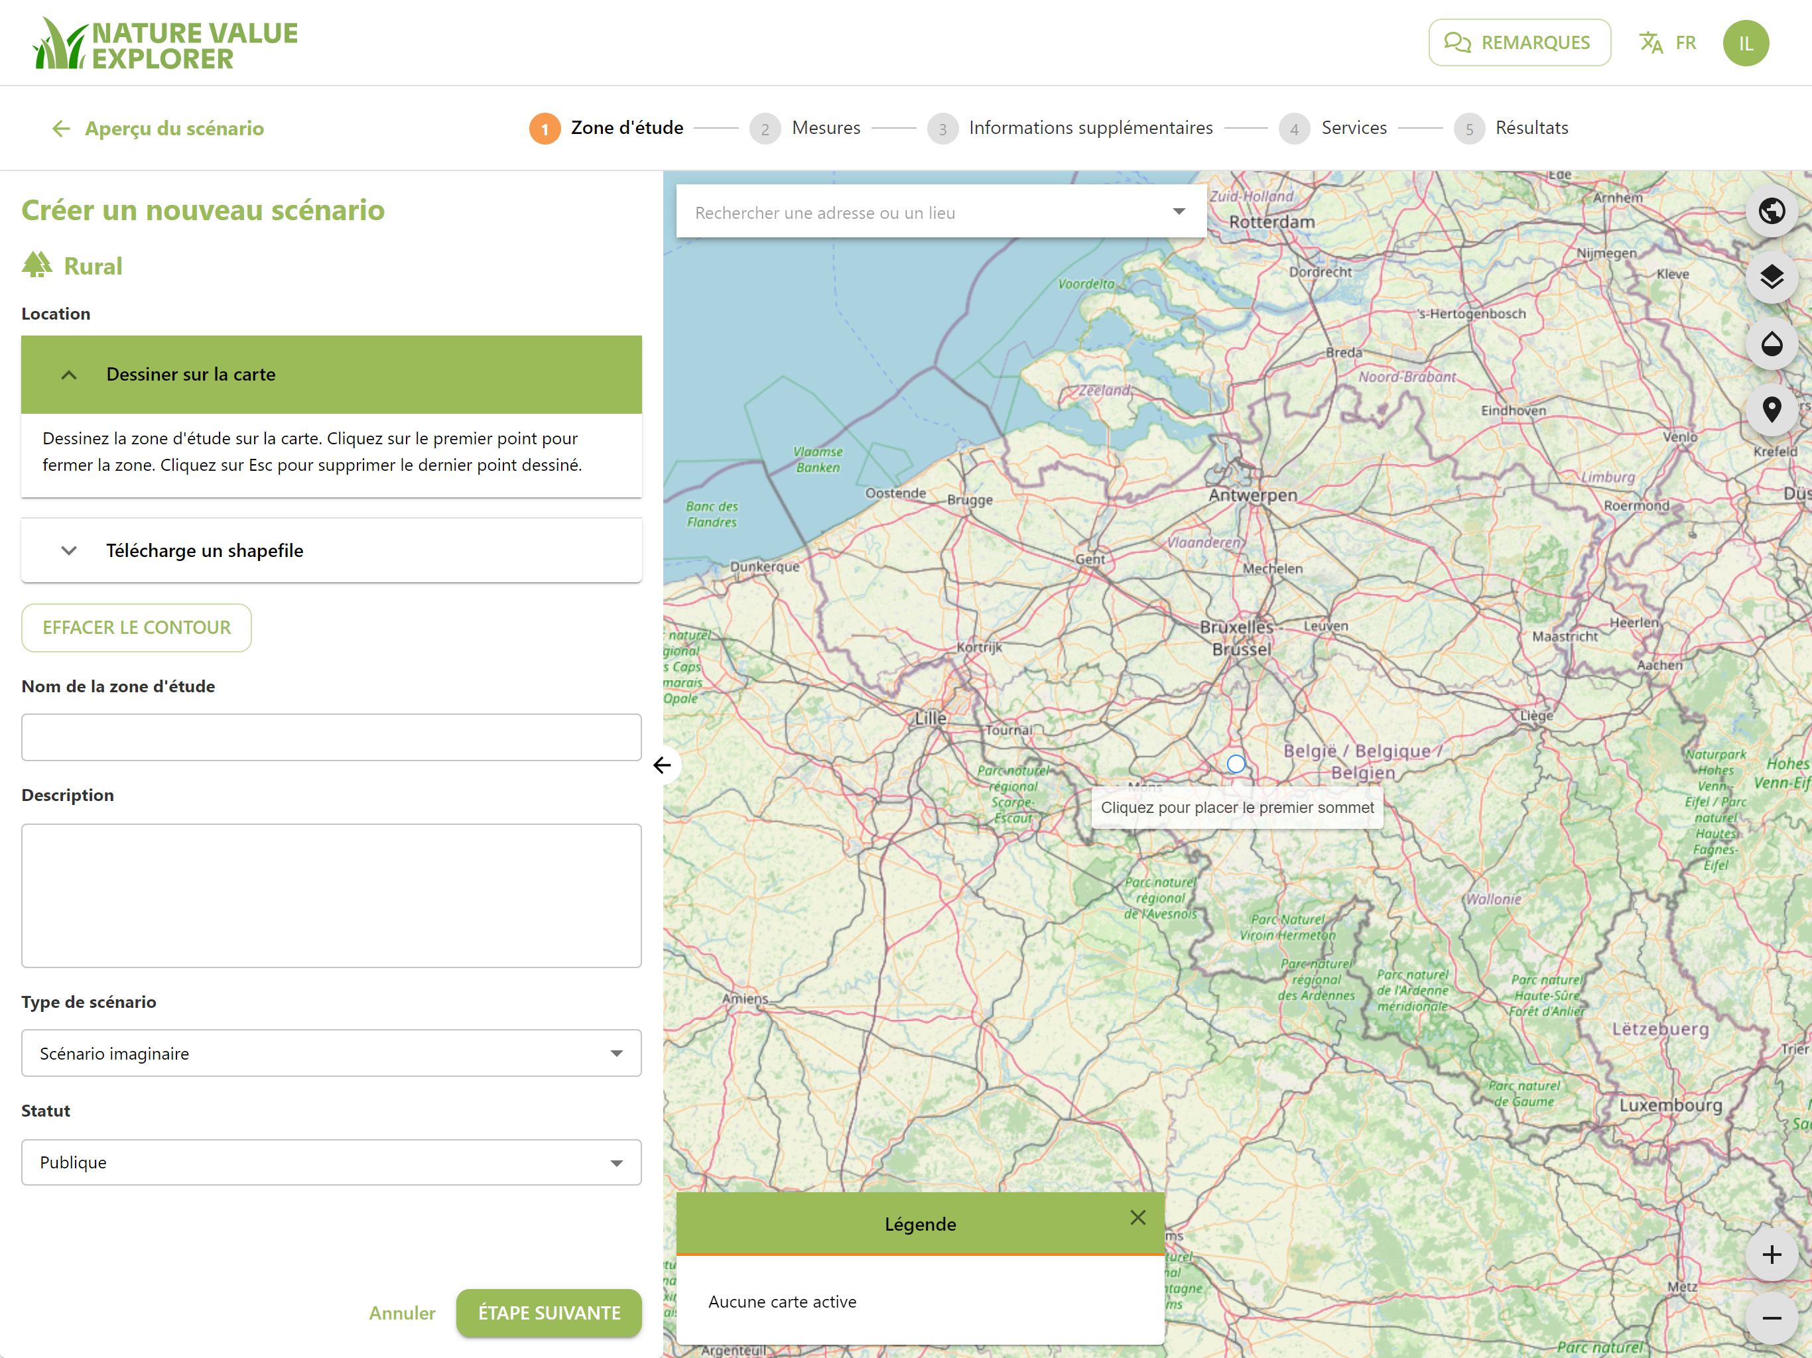This screenshot has width=1812, height=1358.
Task: Click the Dunkerque label on the map
Action: click(764, 566)
